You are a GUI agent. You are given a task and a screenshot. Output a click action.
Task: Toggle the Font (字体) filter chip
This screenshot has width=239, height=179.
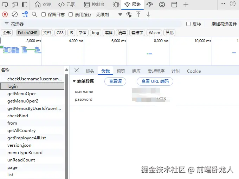[x=83, y=33]
